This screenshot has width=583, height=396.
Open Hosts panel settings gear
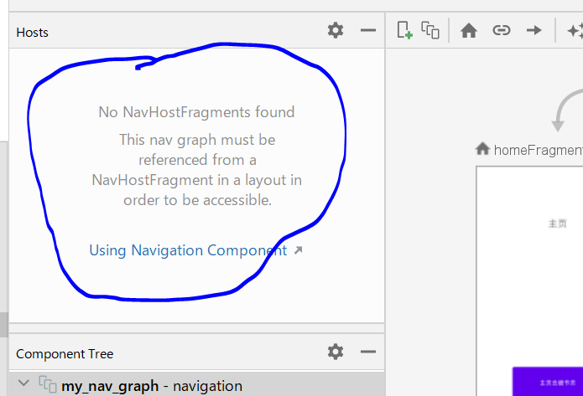[x=336, y=30]
